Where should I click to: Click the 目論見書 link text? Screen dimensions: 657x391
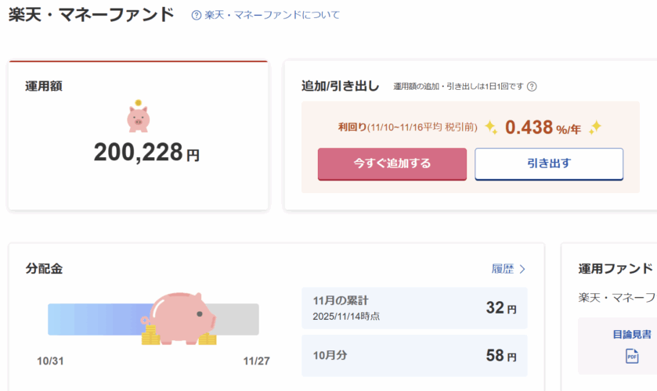tap(631, 334)
